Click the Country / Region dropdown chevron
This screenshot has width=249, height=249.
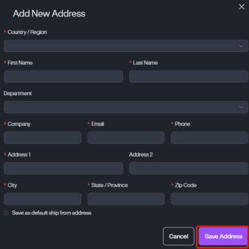click(x=241, y=46)
